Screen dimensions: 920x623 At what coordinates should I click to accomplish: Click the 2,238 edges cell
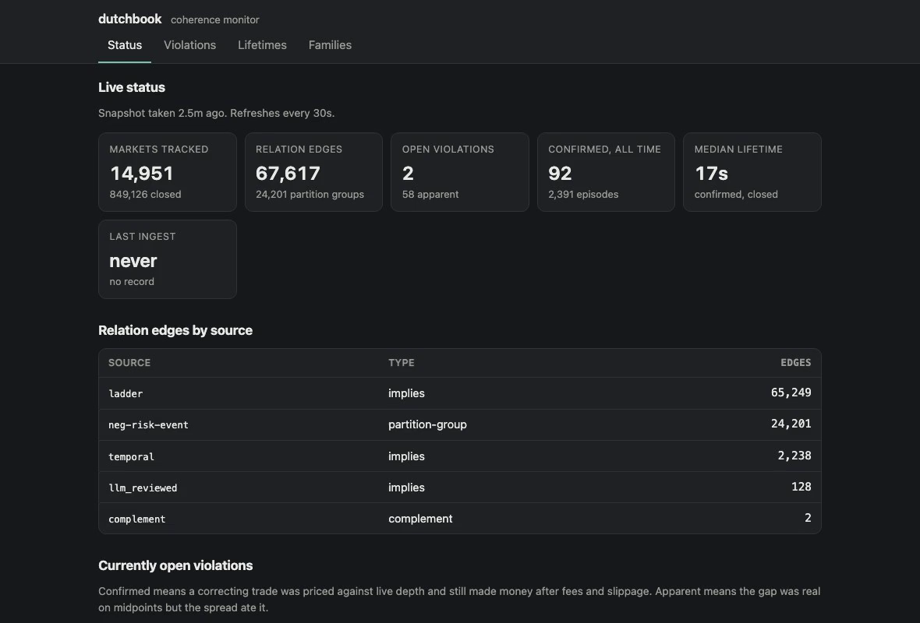pos(794,456)
